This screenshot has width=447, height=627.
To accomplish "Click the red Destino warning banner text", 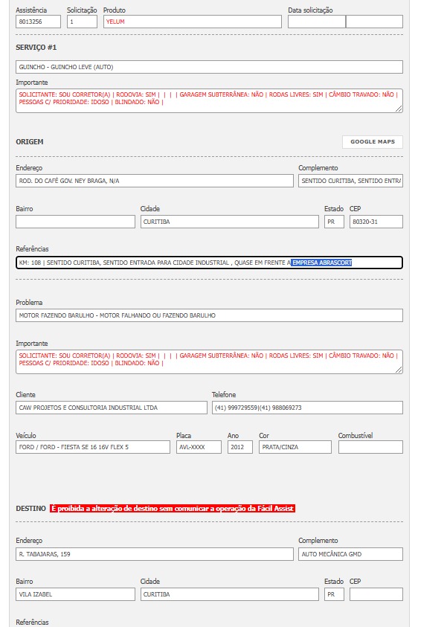I will [x=173, y=509].
